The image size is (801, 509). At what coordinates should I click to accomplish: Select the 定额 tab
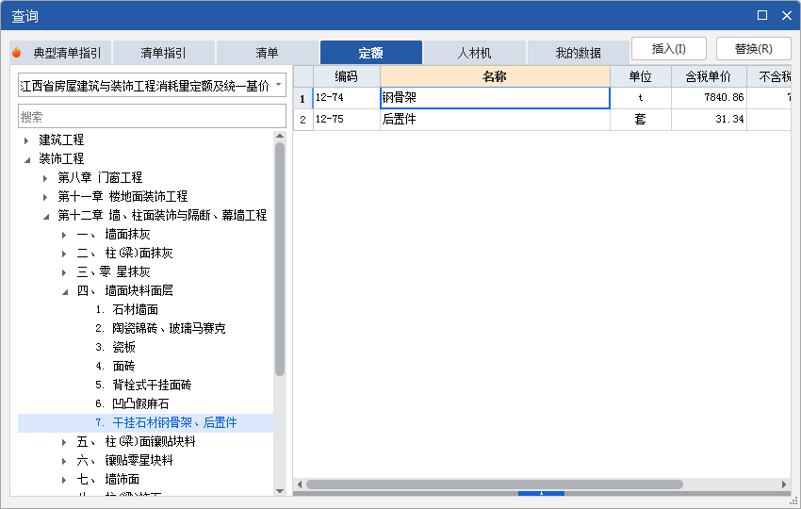tap(371, 53)
